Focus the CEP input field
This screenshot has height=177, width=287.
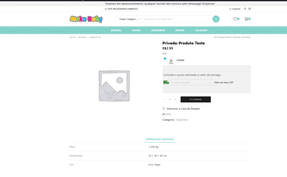[193, 82]
